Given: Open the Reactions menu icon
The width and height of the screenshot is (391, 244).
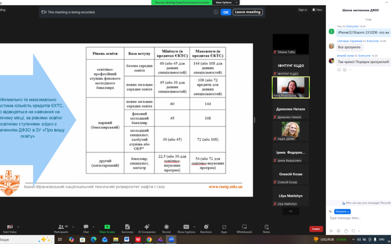Looking at the screenshot, I should coord(206,227).
